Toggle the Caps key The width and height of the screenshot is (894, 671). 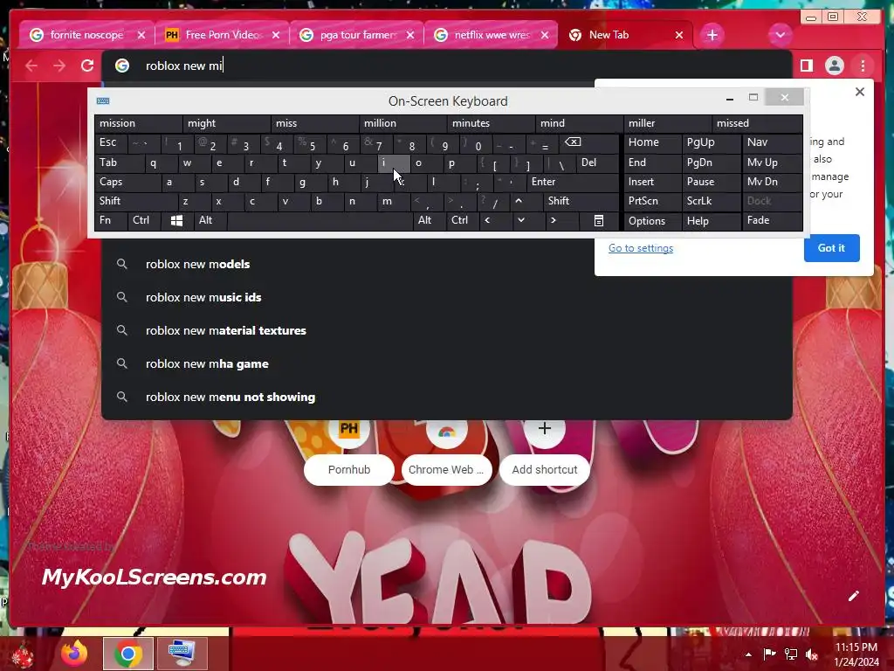127,182
